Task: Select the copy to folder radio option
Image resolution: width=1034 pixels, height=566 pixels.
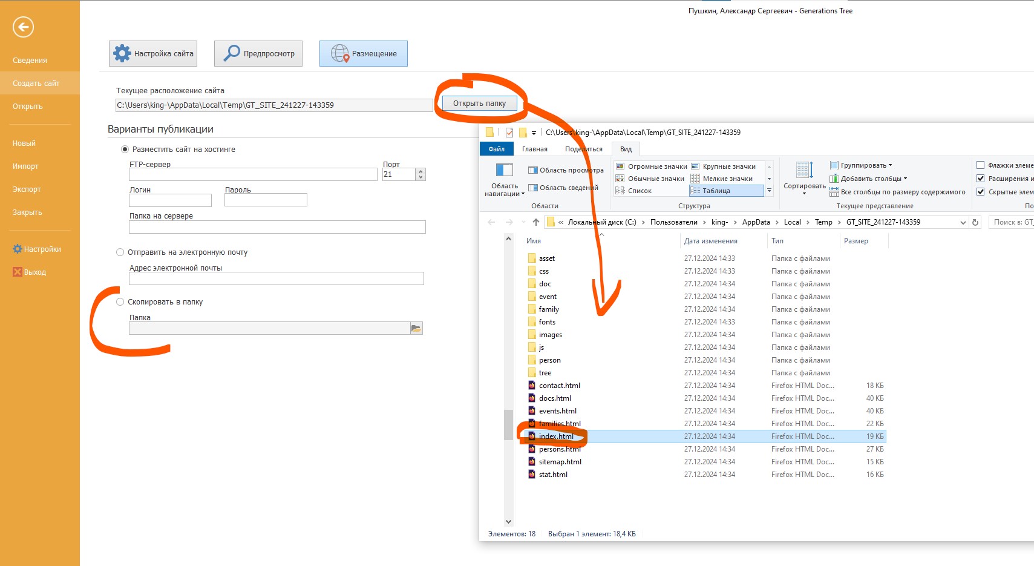Action: (120, 302)
